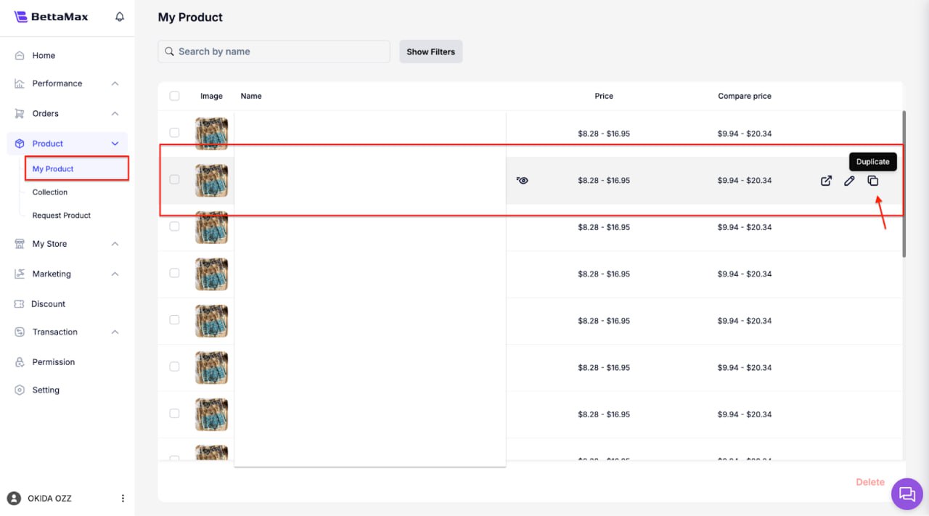The height and width of the screenshot is (516, 929).
Task: Open the chat support bubble
Action: tap(907, 494)
